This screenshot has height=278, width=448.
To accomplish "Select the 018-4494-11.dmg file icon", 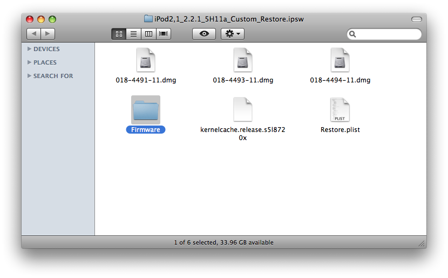I will tap(340, 60).
